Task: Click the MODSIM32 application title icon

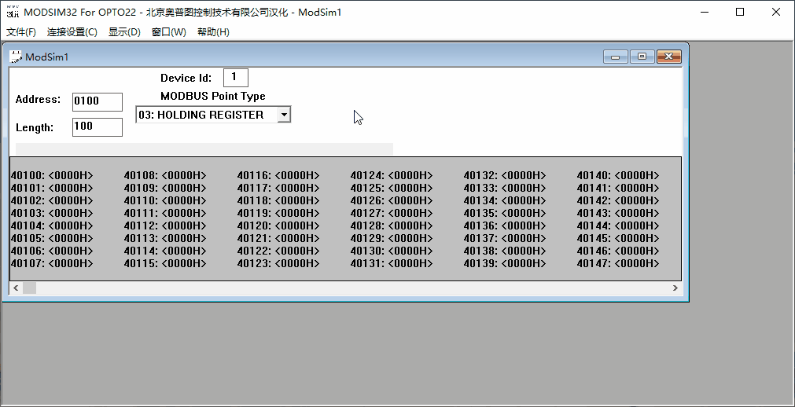Action: (x=13, y=12)
